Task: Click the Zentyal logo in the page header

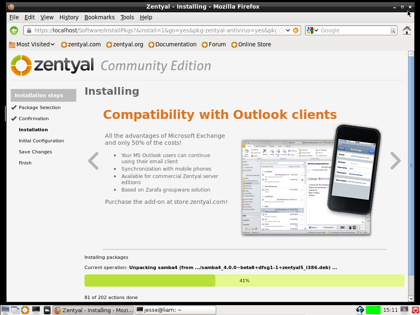Action: (52, 65)
